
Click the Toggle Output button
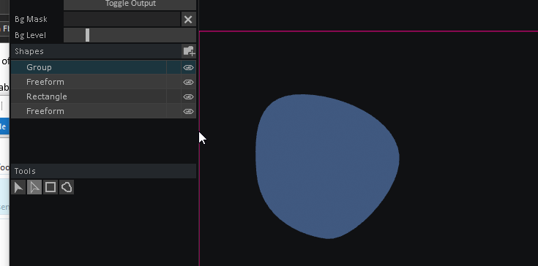pos(130,4)
